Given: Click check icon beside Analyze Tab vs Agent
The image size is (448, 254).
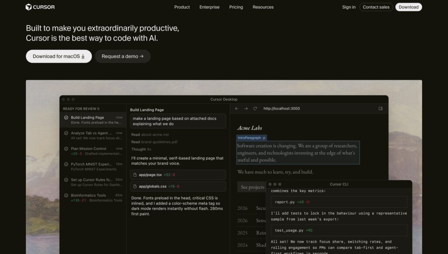Looking at the screenshot, I should [x=66, y=133].
